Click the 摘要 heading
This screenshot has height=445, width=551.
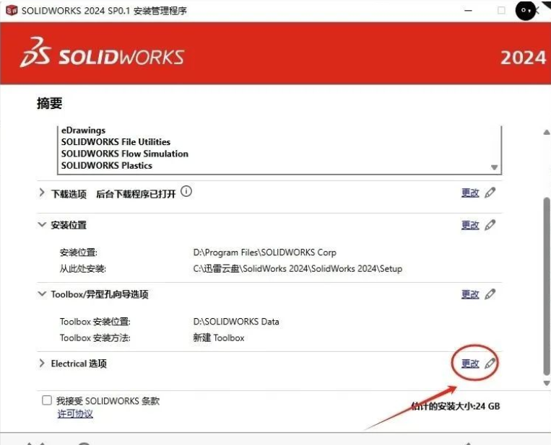point(50,104)
